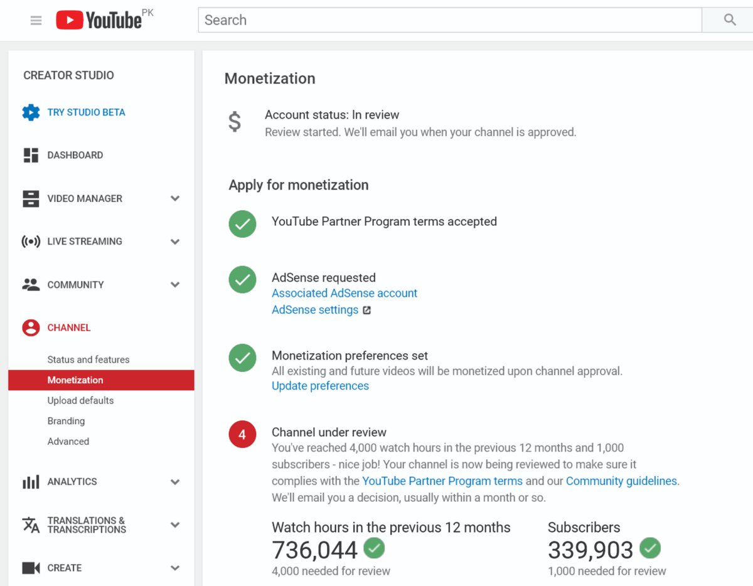
Task: Open Associated AdSense account link
Action: coord(344,293)
